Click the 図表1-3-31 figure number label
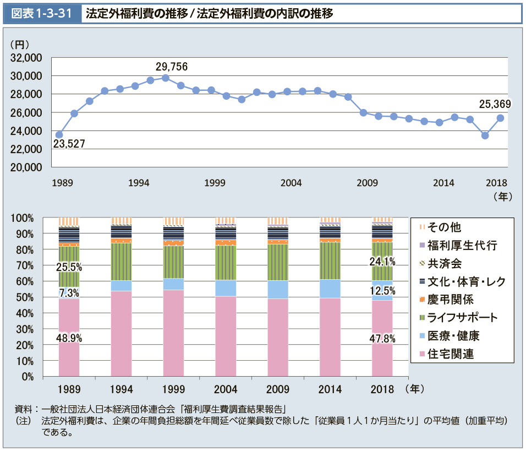This screenshot has width=526, height=451. (x=42, y=14)
